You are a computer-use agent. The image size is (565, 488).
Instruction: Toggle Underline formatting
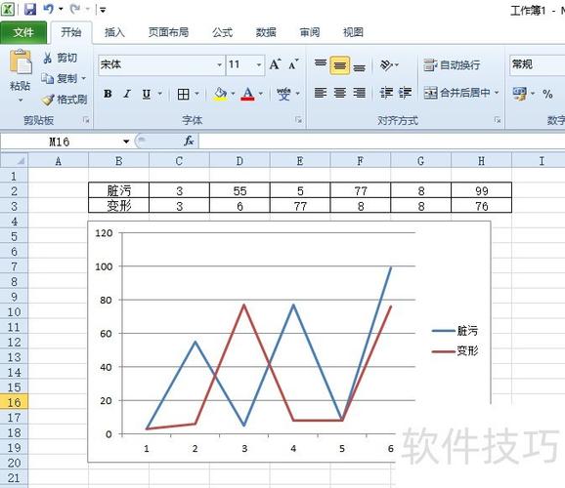(x=147, y=95)
